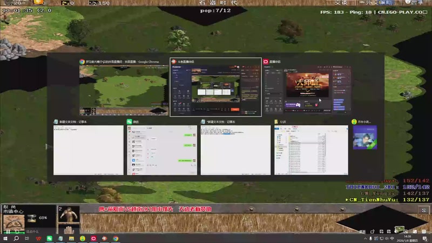Viewport: 432px width, 243px height.
Task: Click the network tray icon
Action: point(381,239)
